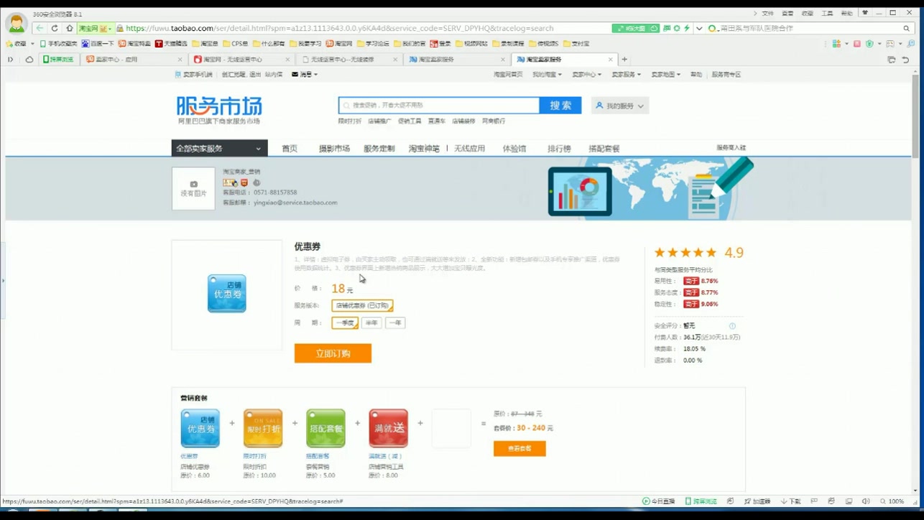Open the 服务定制 navigation tab
The width and height of the screenshot is (924, 520).
click(x=379, y=149)
